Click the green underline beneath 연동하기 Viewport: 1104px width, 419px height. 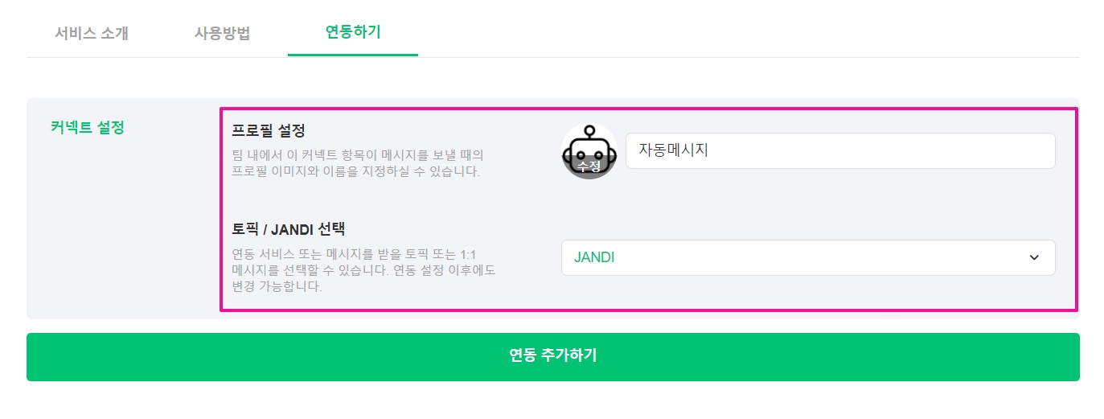coord(353,55)
